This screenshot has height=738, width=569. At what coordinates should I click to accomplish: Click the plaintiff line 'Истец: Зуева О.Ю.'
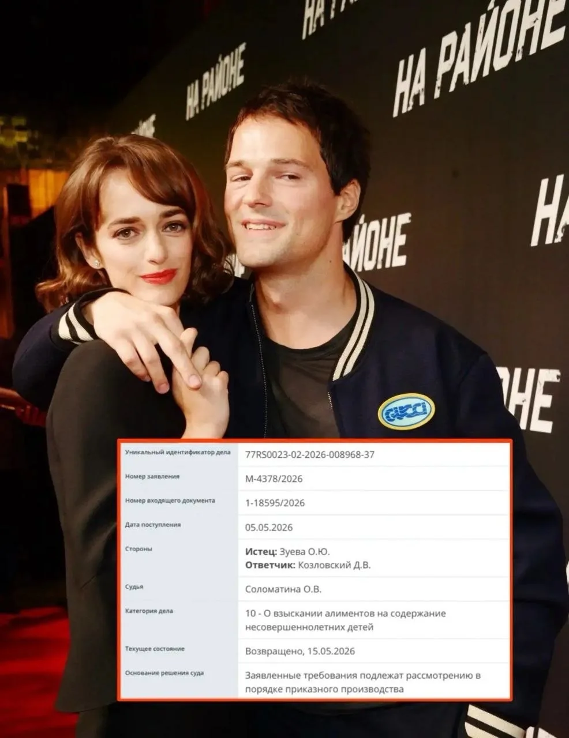287,552
